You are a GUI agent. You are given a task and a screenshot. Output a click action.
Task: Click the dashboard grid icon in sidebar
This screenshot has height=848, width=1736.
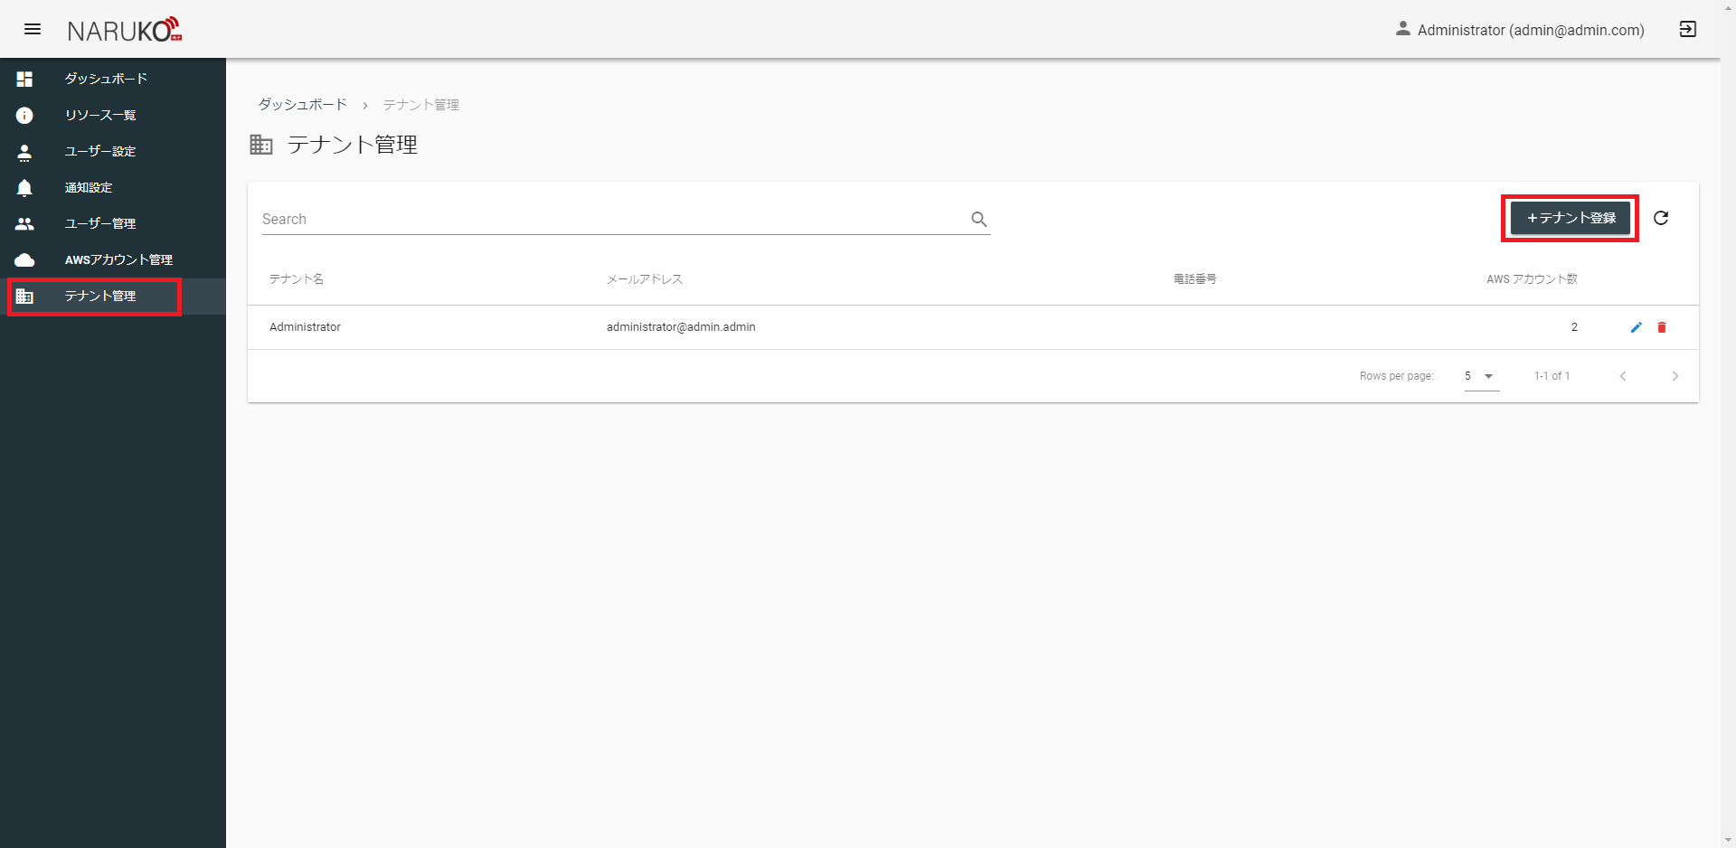click(24, 80)
